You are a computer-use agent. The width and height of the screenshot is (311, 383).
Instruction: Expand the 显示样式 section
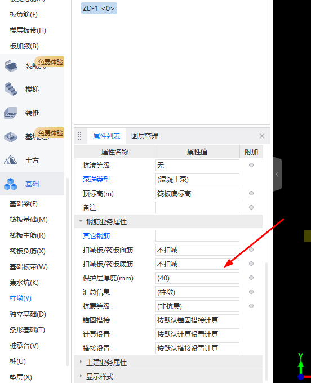pyautogui.click(x=81, y=376)
